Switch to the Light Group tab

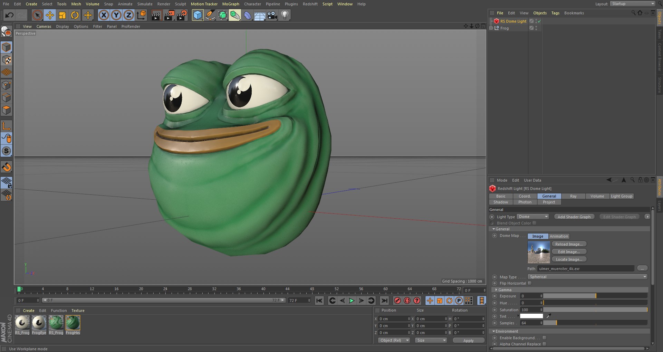622,196
